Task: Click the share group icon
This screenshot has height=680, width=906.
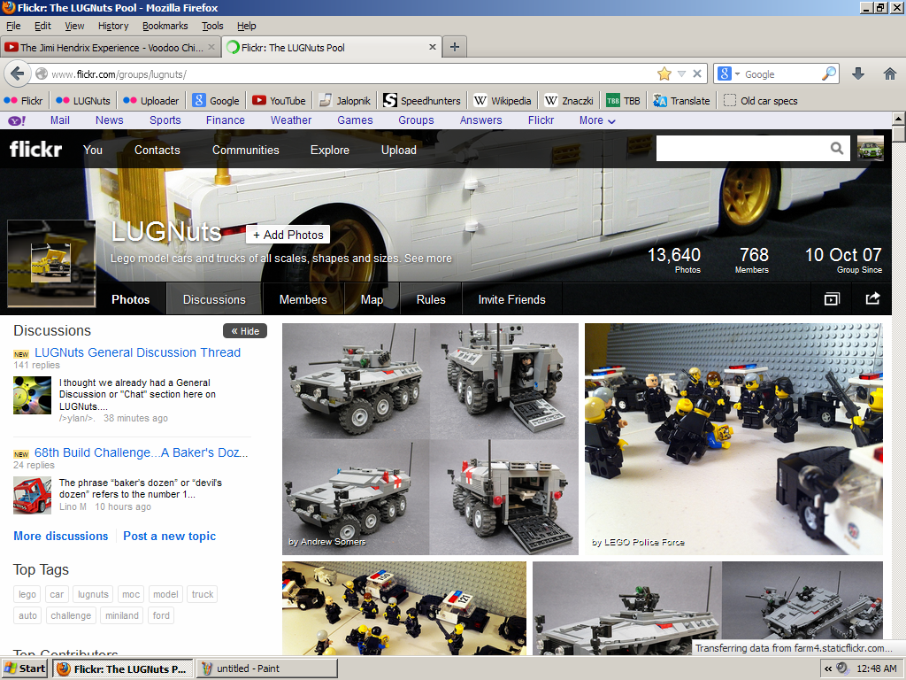Action: coord(872,299)
